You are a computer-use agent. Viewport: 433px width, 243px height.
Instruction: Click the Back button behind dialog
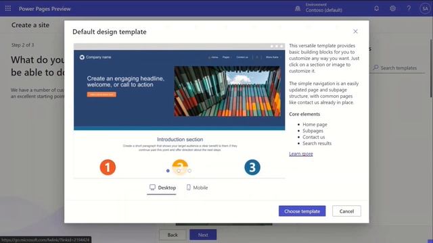(173, 235)
